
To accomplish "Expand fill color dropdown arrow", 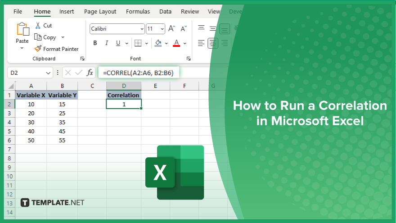I will click(166, 43).
